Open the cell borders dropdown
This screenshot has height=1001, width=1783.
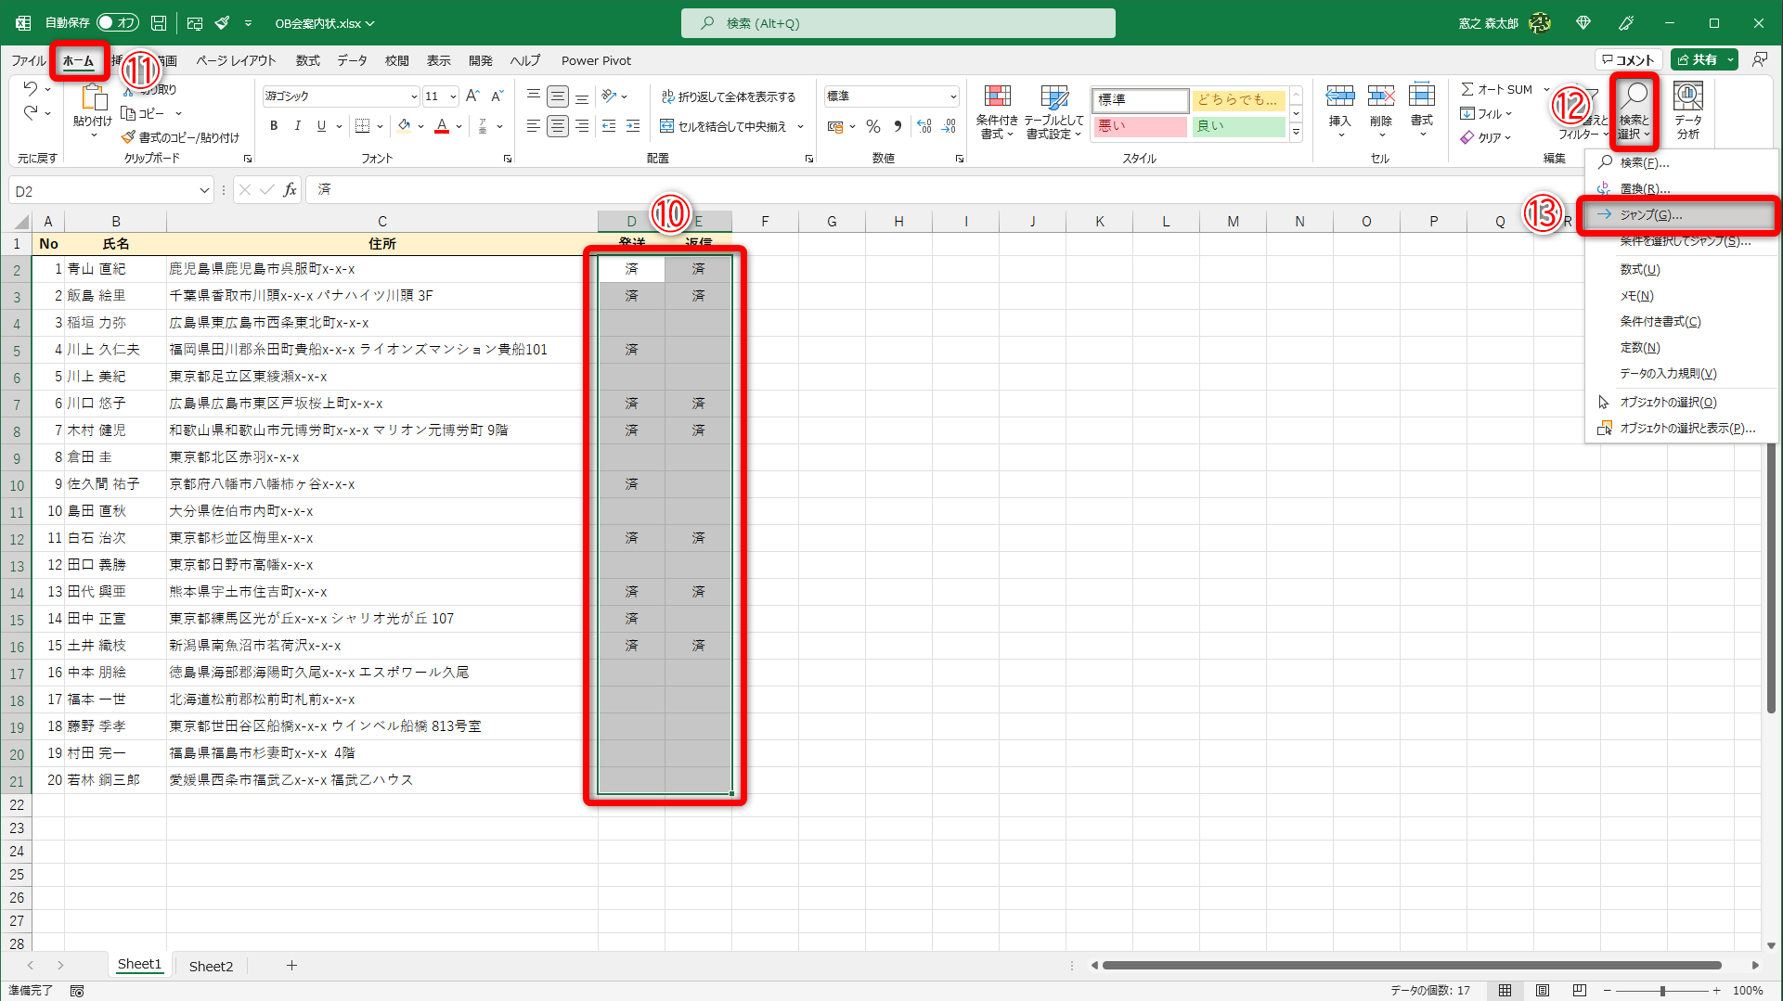pos(381,126)
